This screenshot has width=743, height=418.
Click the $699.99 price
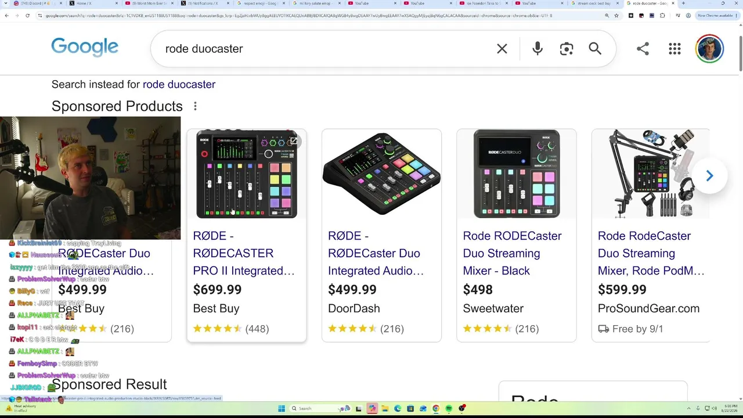217,289
